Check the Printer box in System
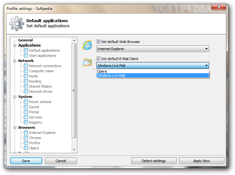Image resolution: width=235 pixels, height=175 pixels. coord(26,112)
